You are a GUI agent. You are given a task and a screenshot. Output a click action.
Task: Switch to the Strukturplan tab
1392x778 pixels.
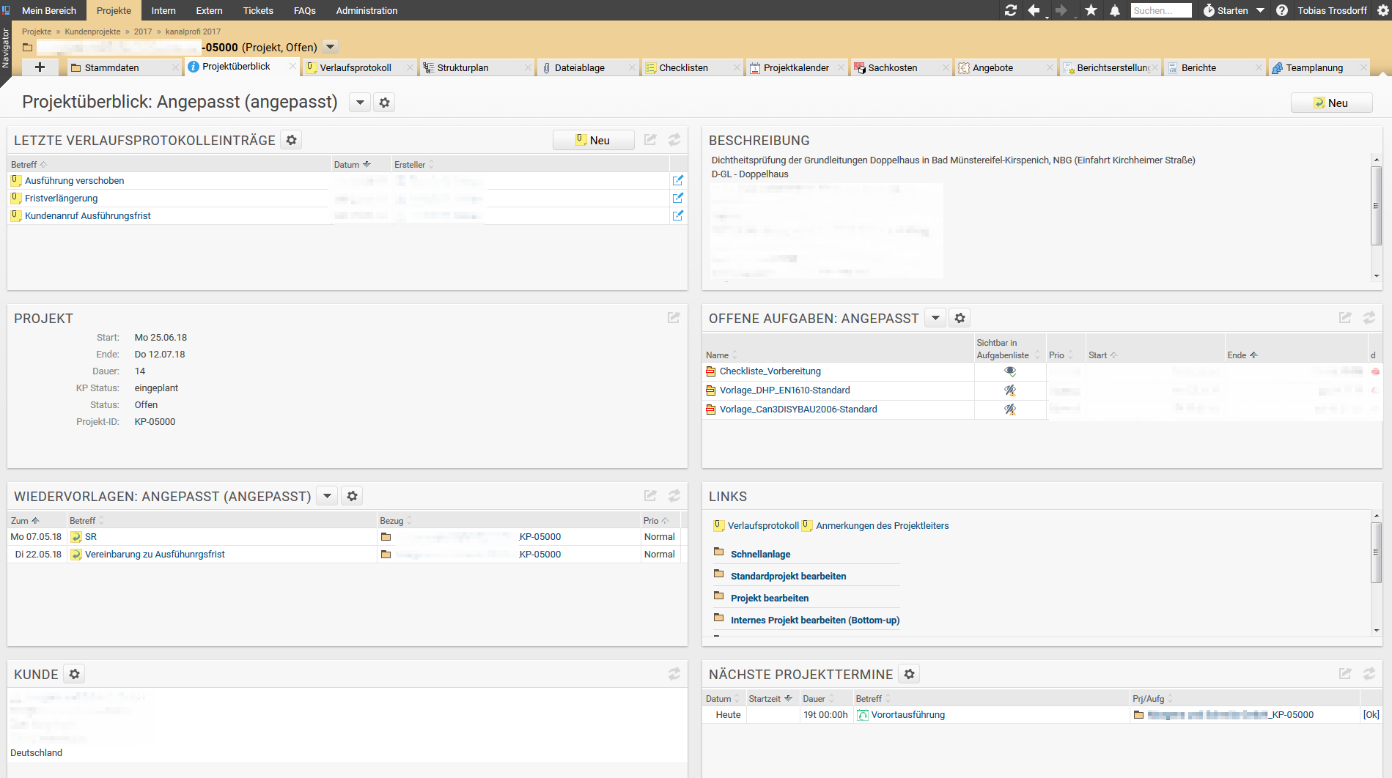pyautogui.click(x=463, y=67)
